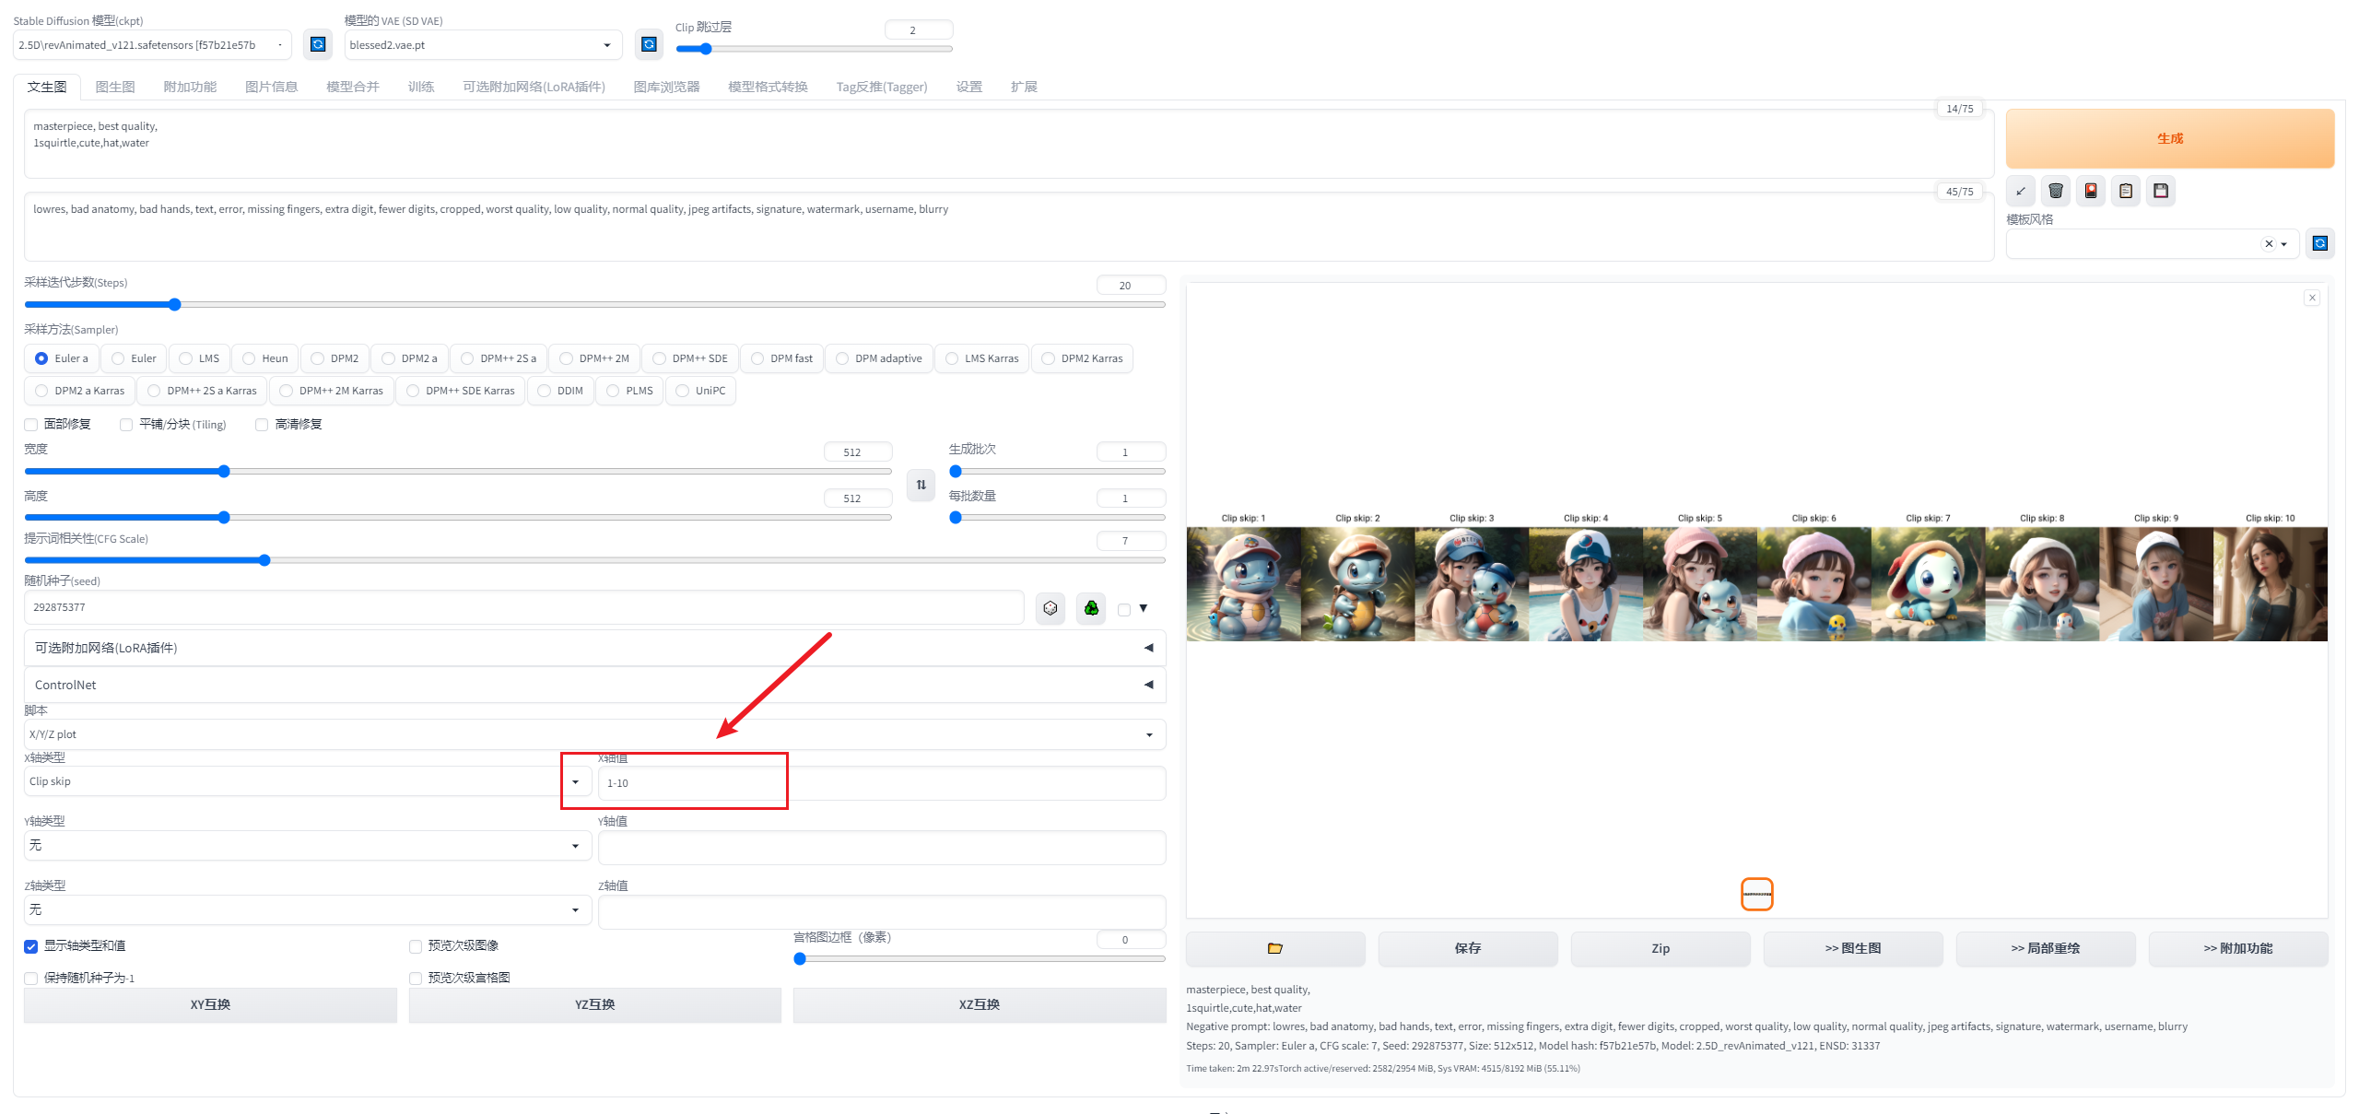
Task: Apply the selected style with the clipboard icon
Action: tap(2126, 191)
